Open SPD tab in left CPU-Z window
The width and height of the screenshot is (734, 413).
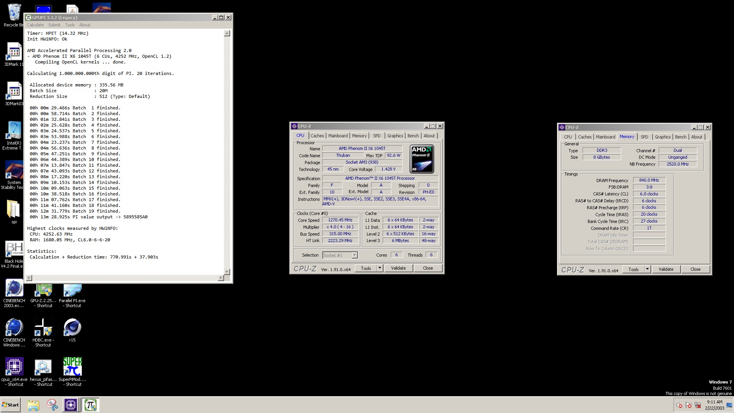pos(377,136)
